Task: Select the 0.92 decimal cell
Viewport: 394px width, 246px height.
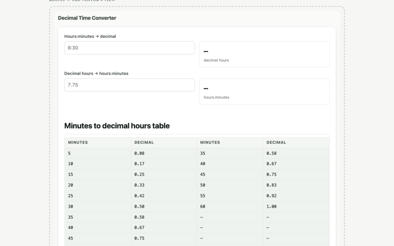Action: click(296, 196)
